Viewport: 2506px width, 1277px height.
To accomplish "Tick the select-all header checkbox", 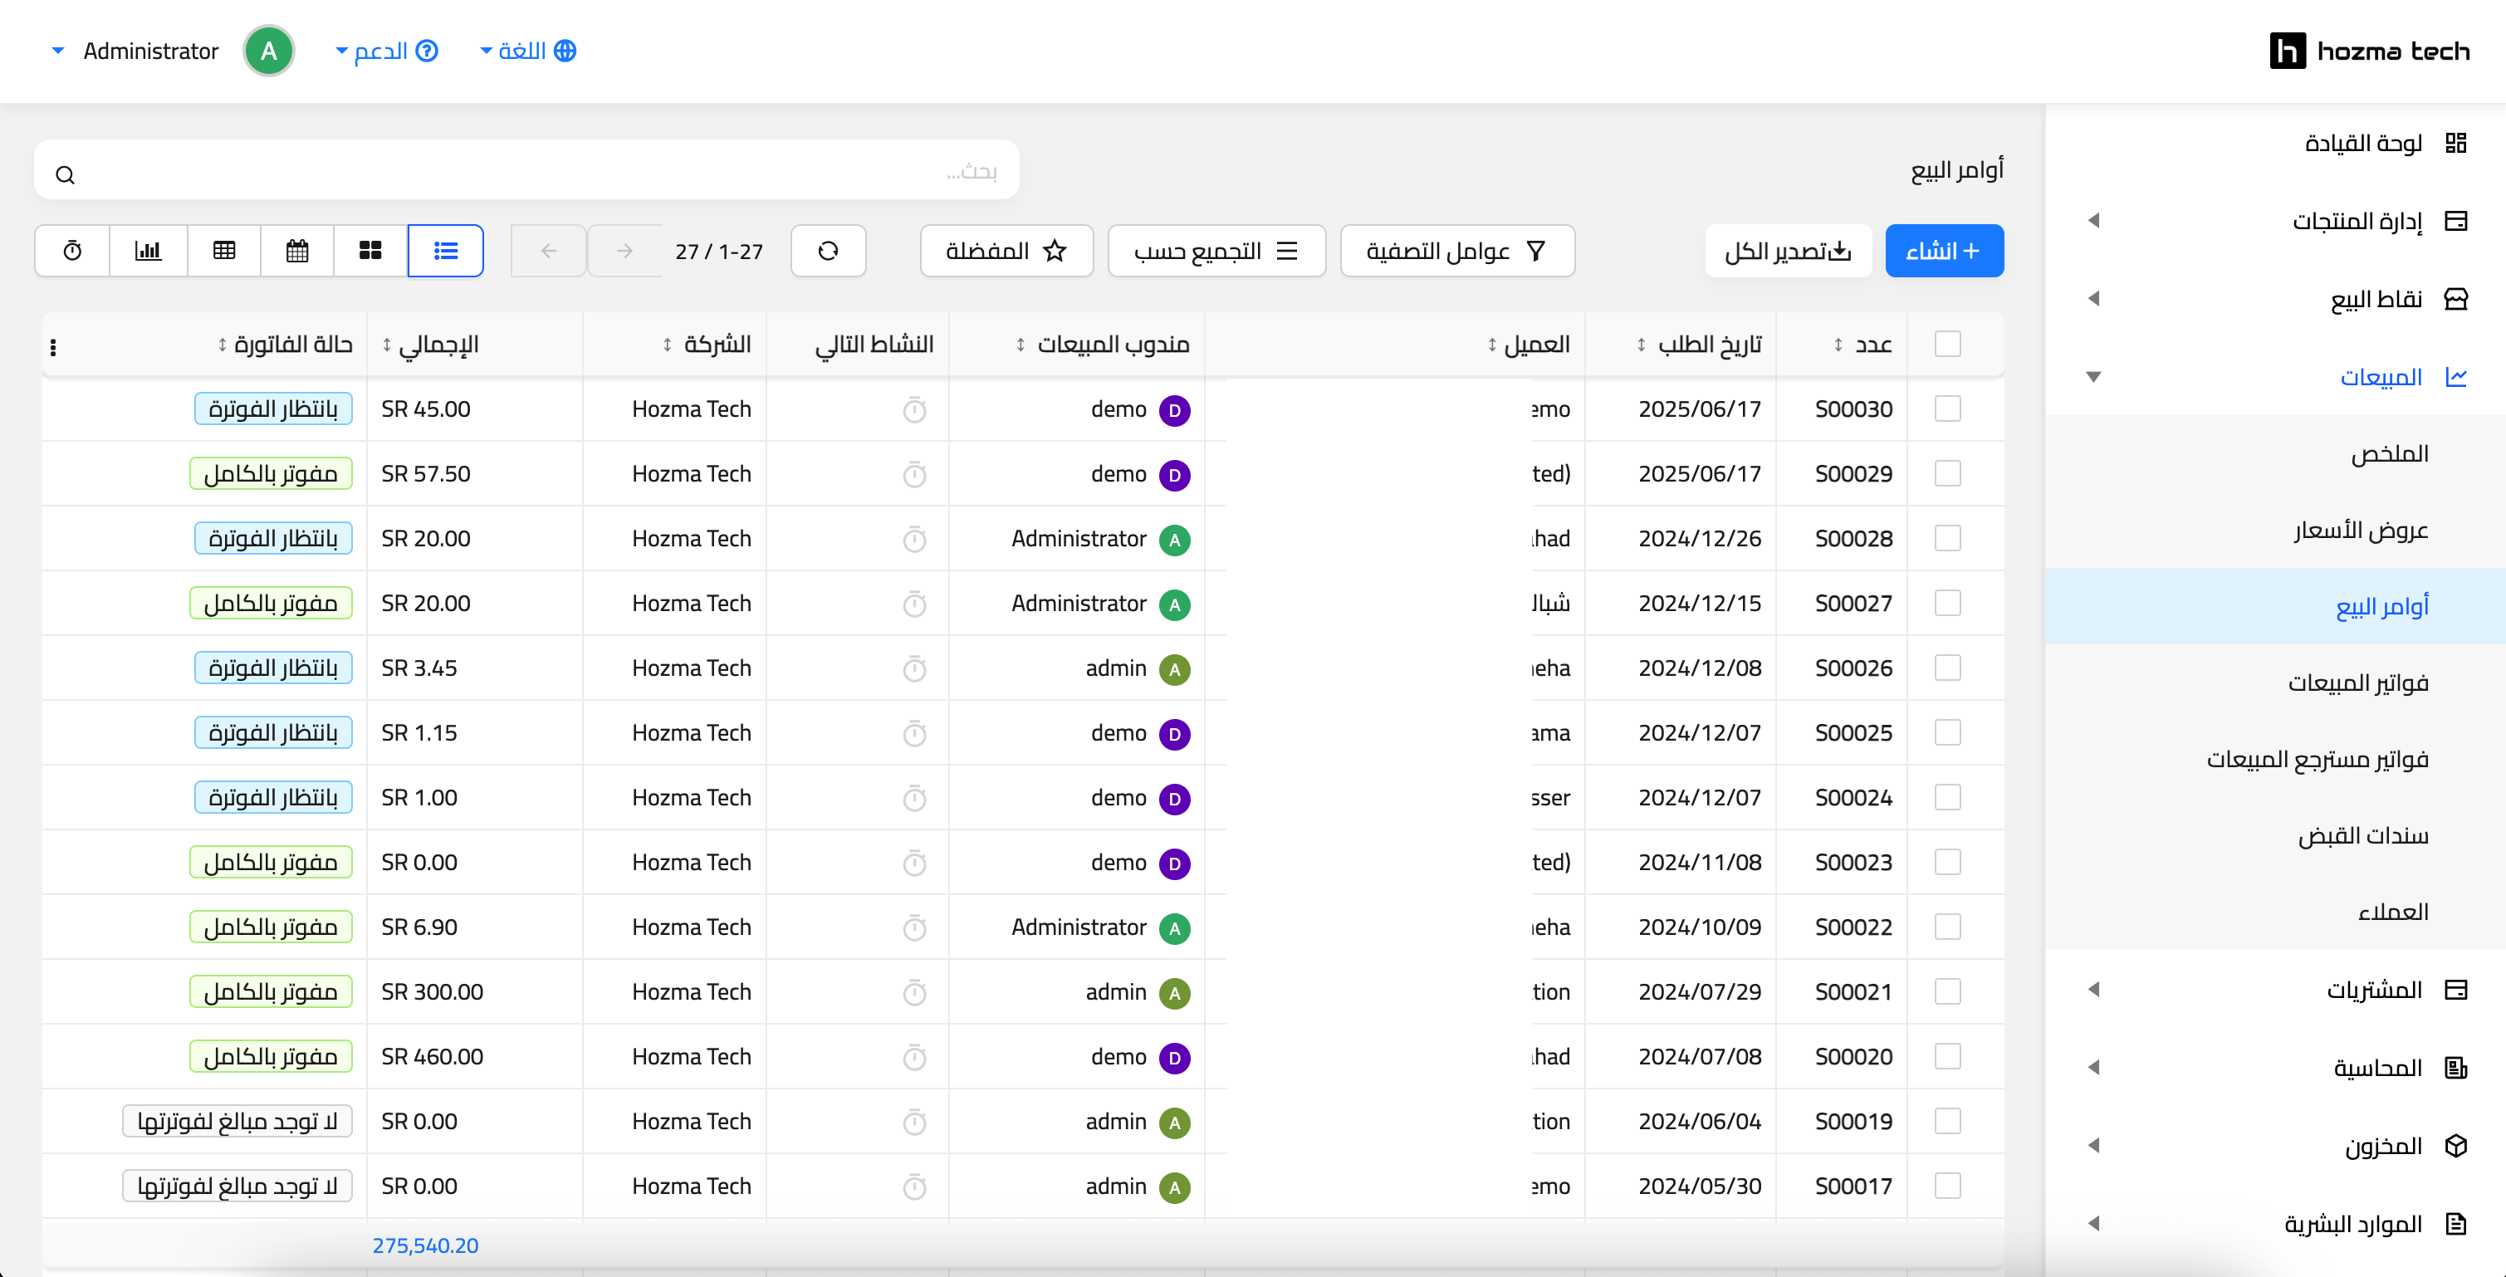I will (1946, 345).
